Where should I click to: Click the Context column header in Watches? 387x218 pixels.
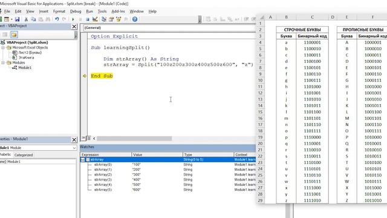(x=245, y=154)
